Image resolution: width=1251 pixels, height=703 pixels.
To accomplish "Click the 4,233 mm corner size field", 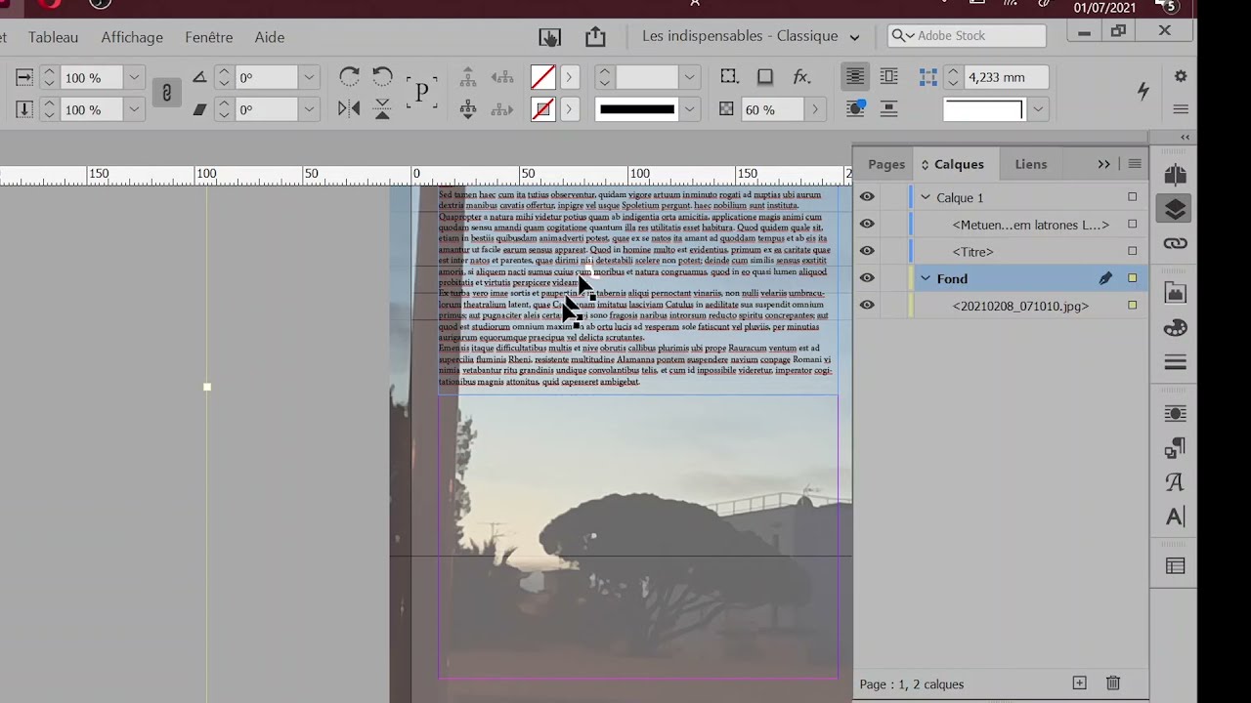I will tap(1007, 77).
